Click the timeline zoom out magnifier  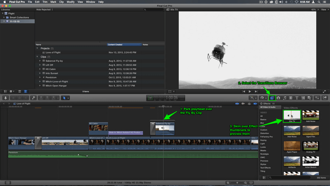228,183
